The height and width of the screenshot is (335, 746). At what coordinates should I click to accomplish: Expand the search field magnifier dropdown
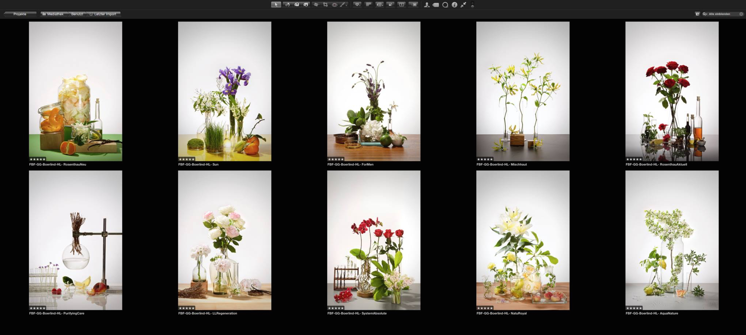click(x=705, y=14)
